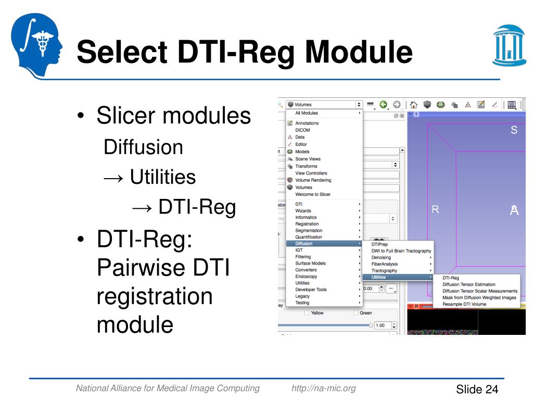Click the opacity slider handle near 1.00

tap(371, 325)
